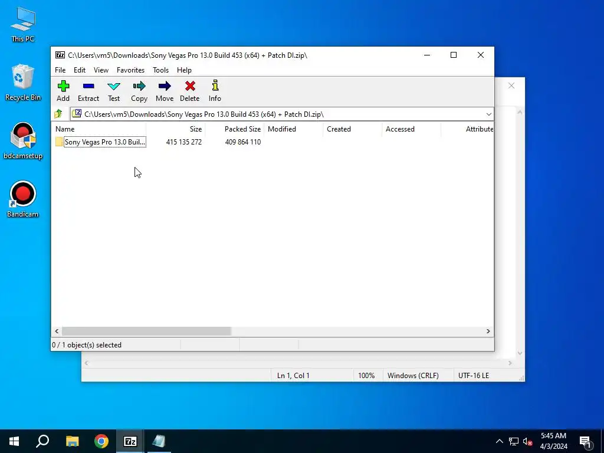This screenshot has height=453, width=604.
Task: Click the network tray icon
Action: [x=514, y=441]
